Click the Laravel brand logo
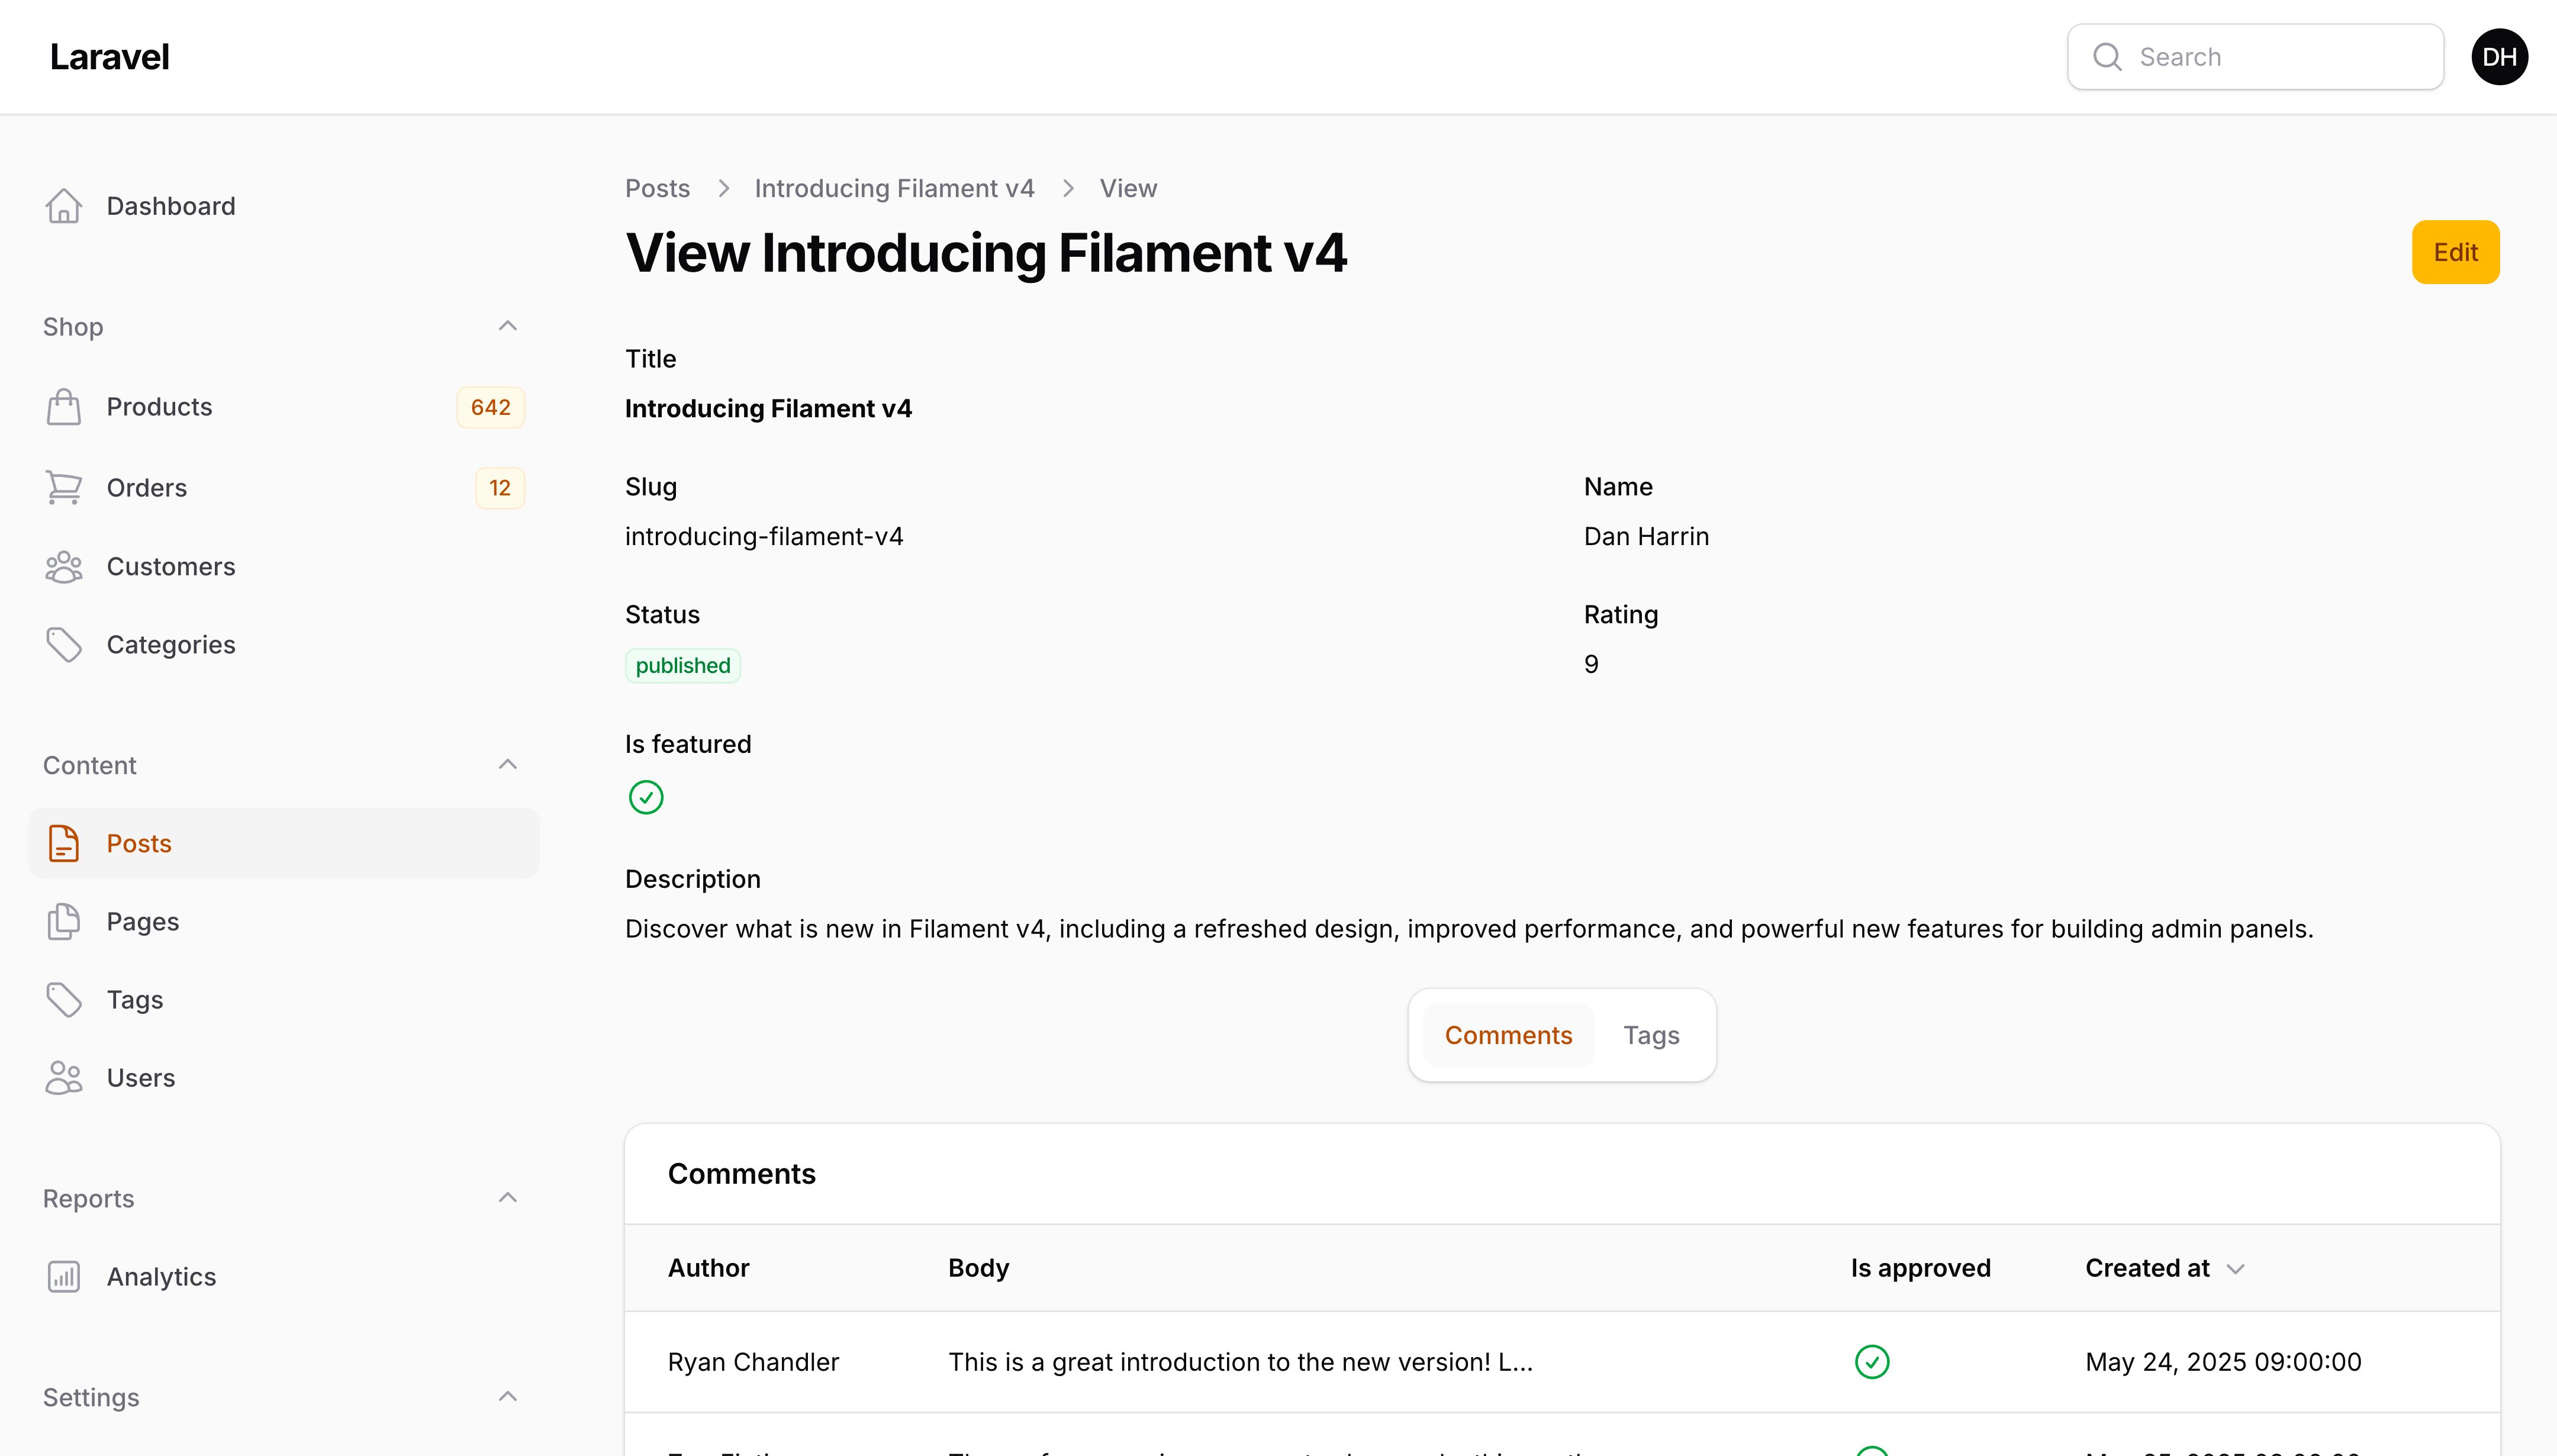Screen dimensions: 2557x1456 (x=110, y=57)
